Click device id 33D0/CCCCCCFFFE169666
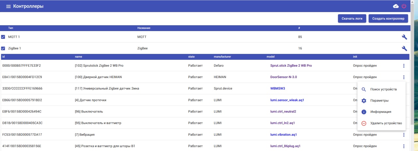Viewport: 418px width, 151px height. pos(22,89)
